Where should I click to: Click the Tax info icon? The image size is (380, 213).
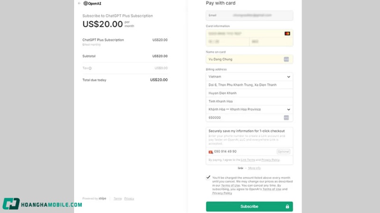click(x=90, y=68)
